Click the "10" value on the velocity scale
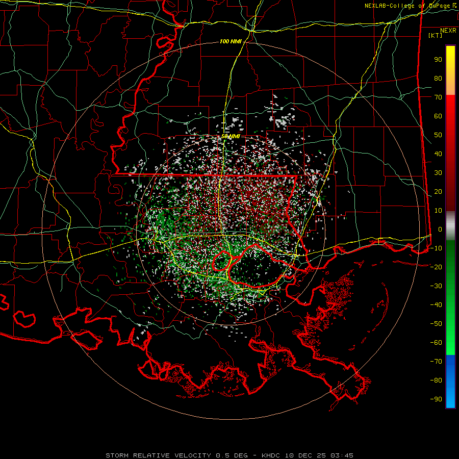Image resolution: width=459 pixels, height=459 pixels. coord(438,211)
